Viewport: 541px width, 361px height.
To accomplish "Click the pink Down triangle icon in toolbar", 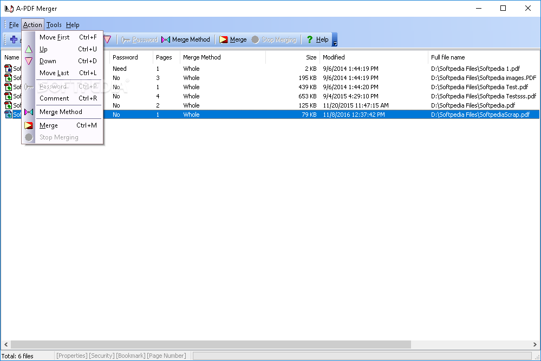I will coord(107,39).
